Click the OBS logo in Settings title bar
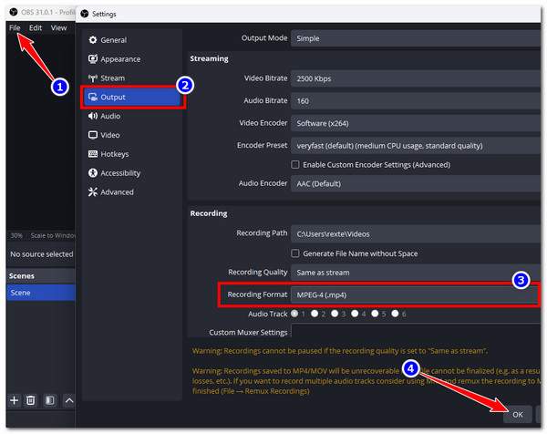The image size is (547, 434). coord(85,14)
